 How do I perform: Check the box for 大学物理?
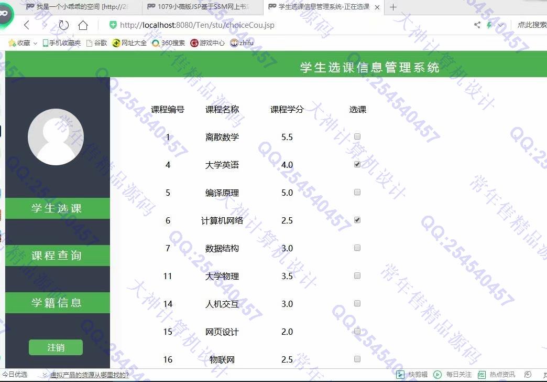(357, 276)
